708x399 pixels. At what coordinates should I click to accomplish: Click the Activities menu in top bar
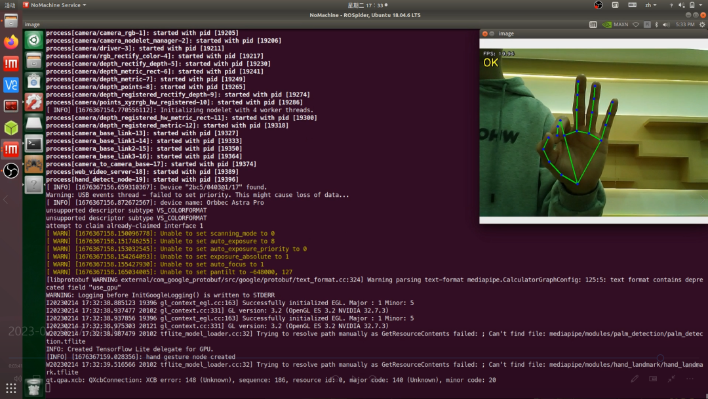10,5
